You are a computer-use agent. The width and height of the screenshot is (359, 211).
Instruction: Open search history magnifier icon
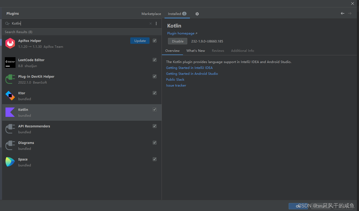(x=7, y=24)
